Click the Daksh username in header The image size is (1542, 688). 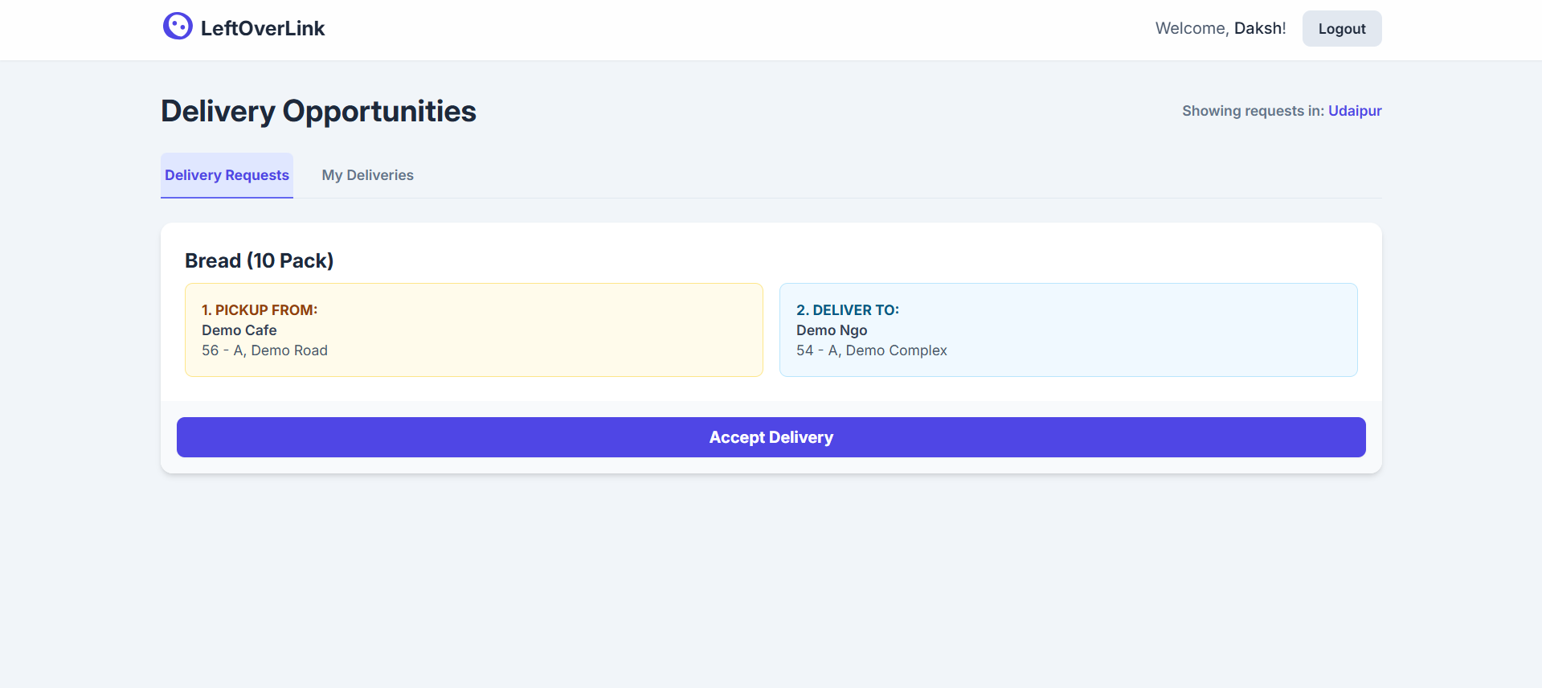click(x=1259, y=29)
